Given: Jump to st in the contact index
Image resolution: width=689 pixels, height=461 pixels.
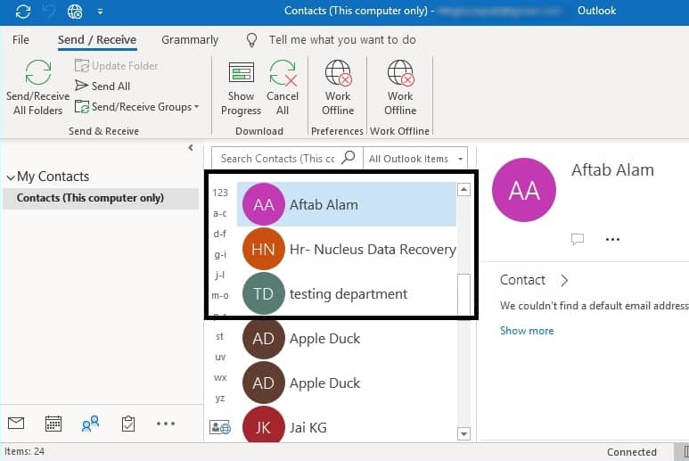Looking at the screenshot, I should [219, 337].
